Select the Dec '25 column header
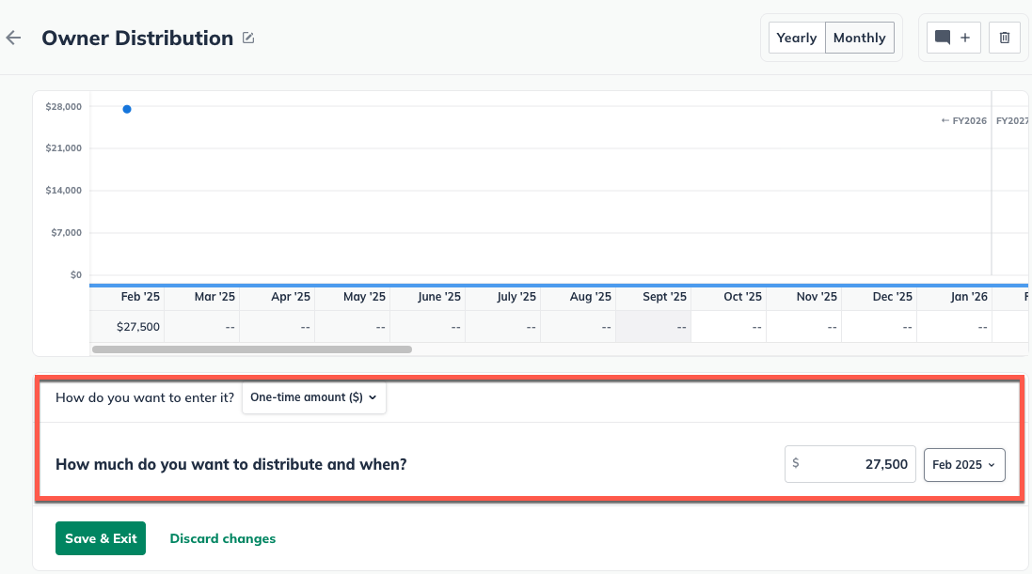This screenshot has width=1032, height=574. (x=892, y=297)
